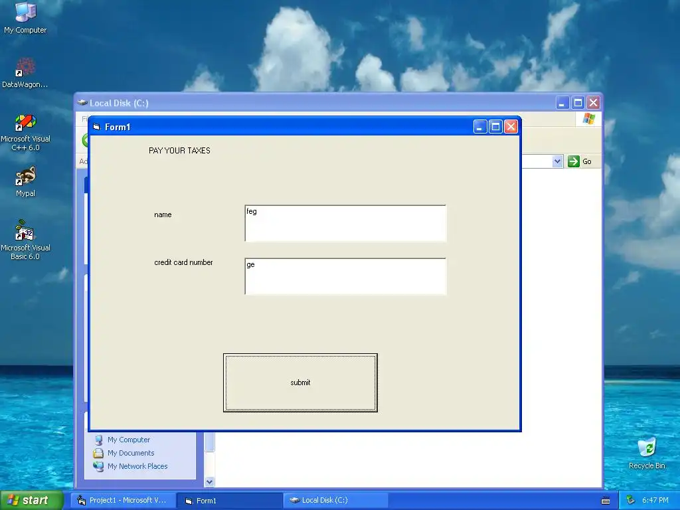Open the Recycle Bin
This screenshot has height=510, width=680.
tap(647, 453)
